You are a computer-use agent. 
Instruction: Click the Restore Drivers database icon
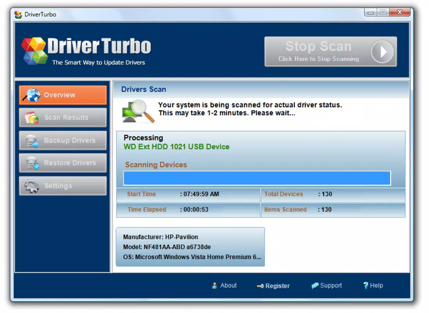click(32, 163)
